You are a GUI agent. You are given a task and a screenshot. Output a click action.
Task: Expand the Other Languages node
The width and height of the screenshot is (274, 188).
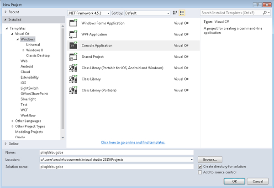(x=12, y=121)
